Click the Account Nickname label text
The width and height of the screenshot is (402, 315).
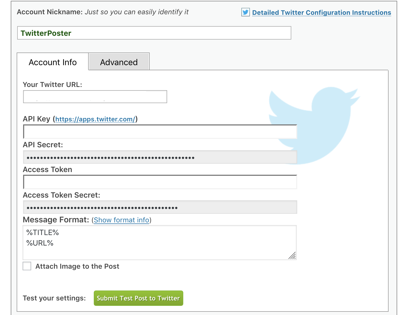tap(49, 12)
